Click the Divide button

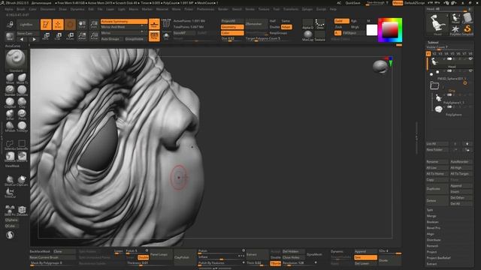tap(389, 260)
